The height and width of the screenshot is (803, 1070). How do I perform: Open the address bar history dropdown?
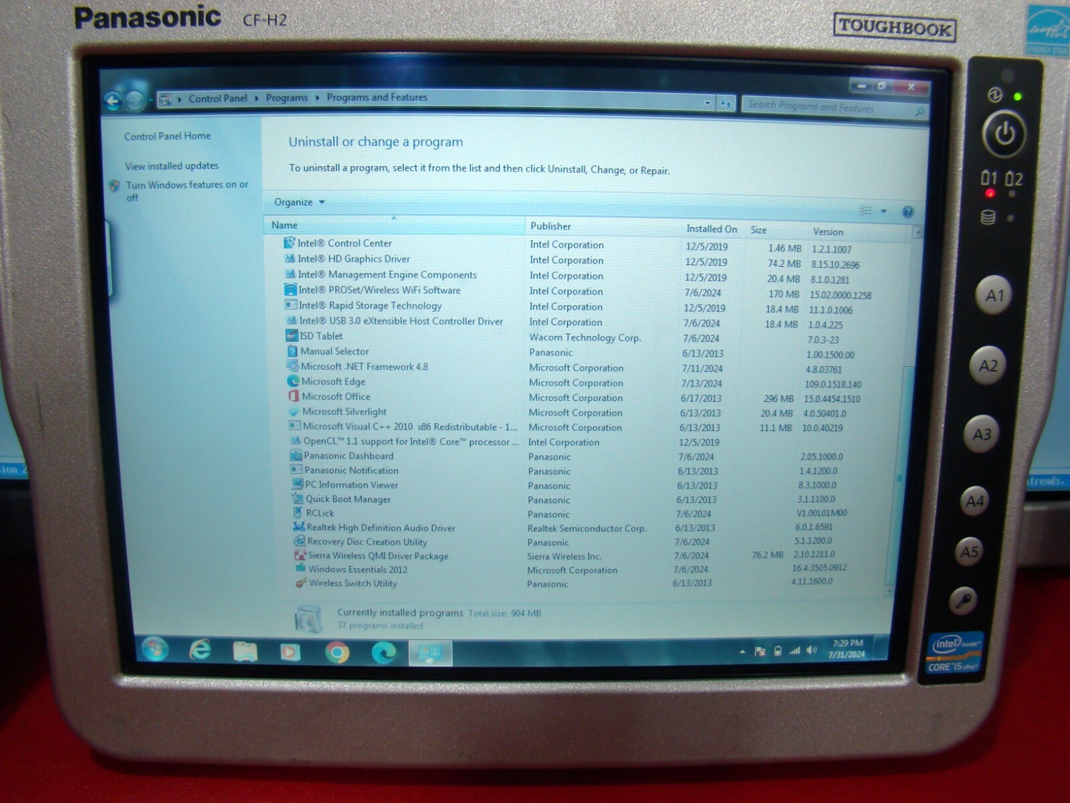coord(708,103)
